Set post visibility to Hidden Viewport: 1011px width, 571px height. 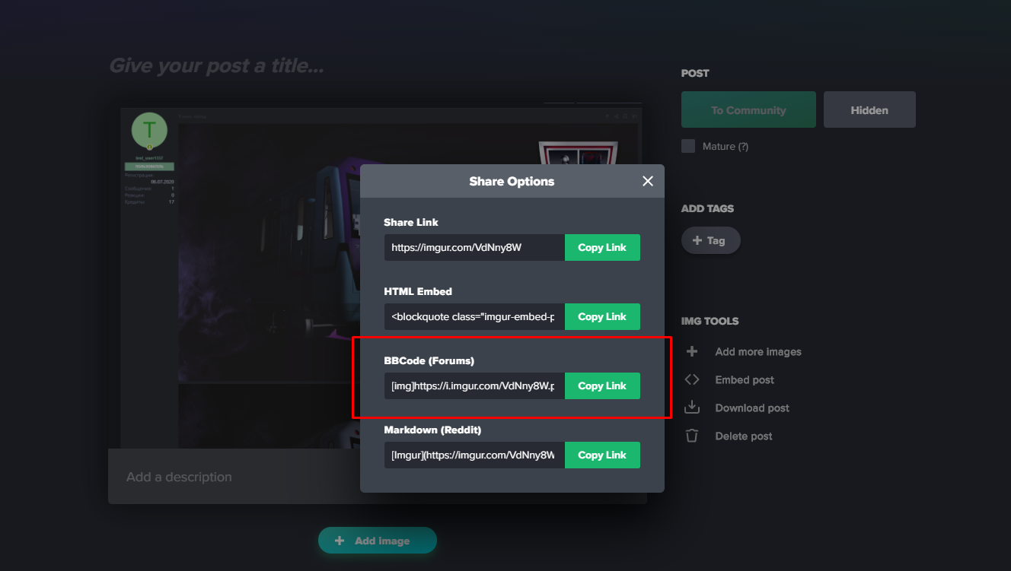coord(869,109)
